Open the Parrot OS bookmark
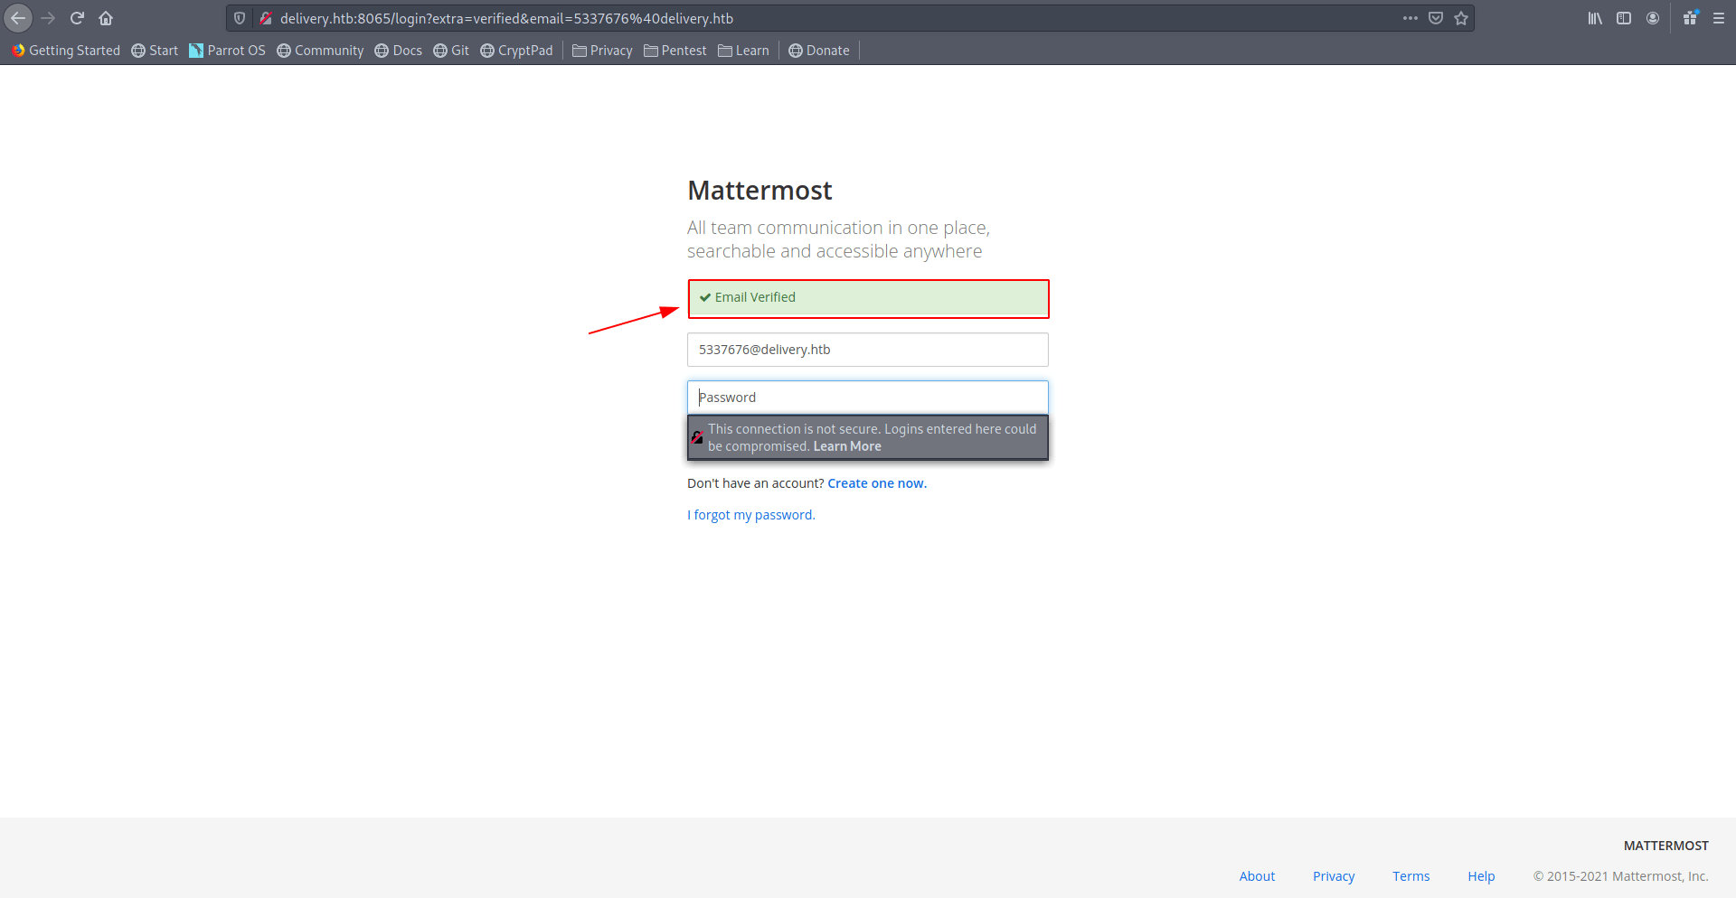 (x=227, y=51)
